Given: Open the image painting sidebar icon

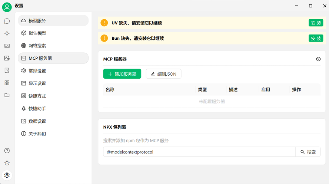Looking at the screenshot, I should [x=7, y=46].
